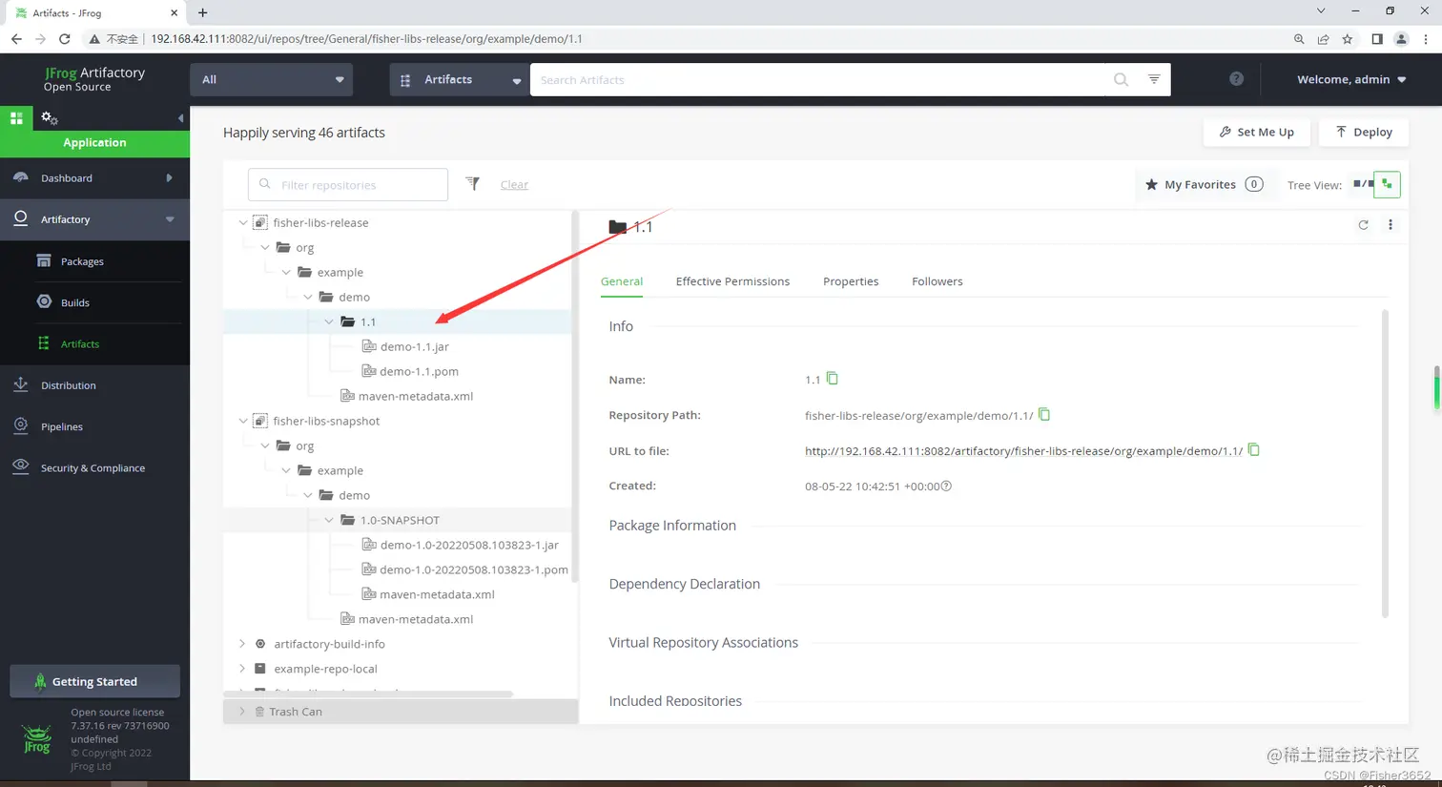
Task: Open the Application module grid icon
Action: click(16, 118)
